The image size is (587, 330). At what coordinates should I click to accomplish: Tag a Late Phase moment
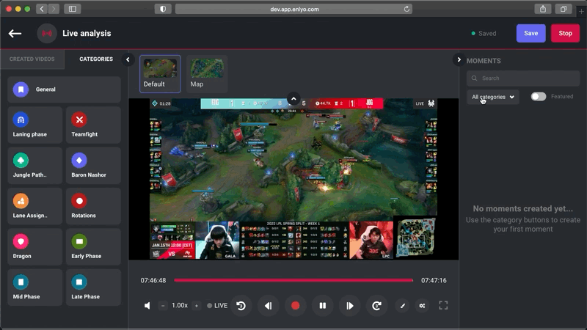[x=93, y=287]
